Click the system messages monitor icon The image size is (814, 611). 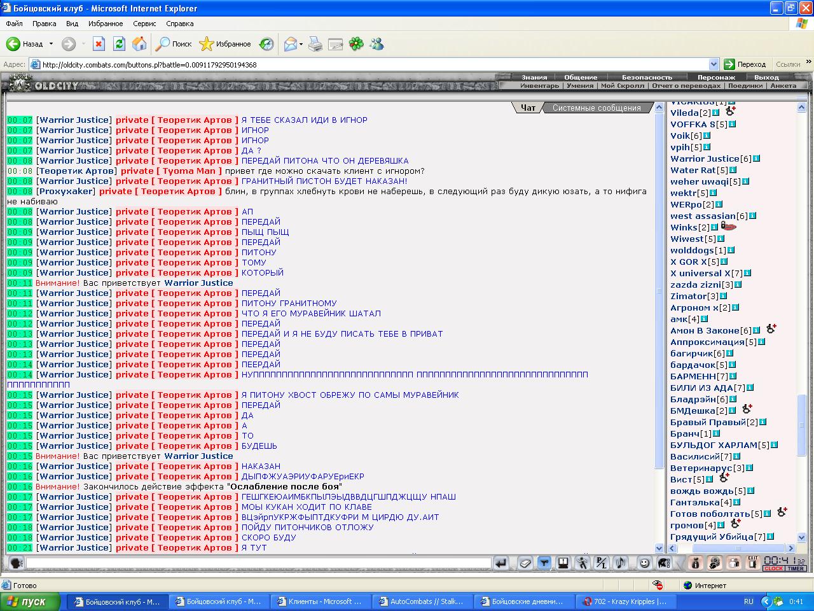(563, 563)
